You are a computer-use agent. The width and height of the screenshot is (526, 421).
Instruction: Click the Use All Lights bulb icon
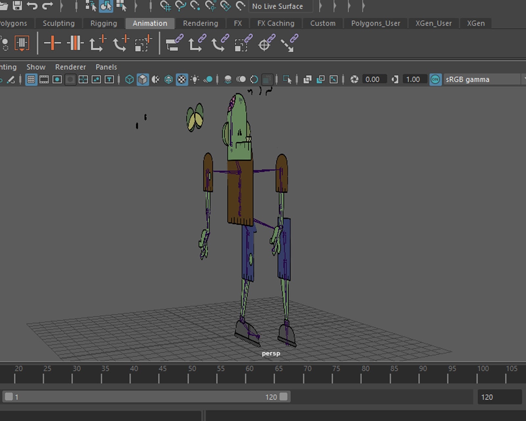coord(195,80)
